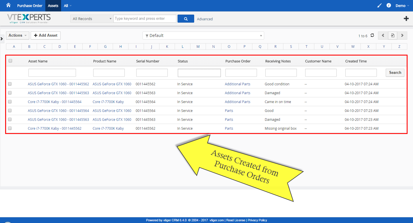The height and width of the screenshot is (223, 413).
Task: Open asset Core i7-7700K Kaby - 0011445564
Action: (x=54, y=102)
